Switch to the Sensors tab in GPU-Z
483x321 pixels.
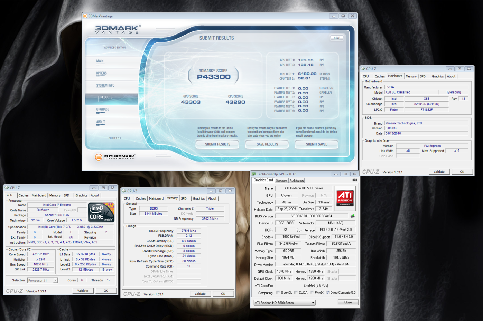point(281,181)
